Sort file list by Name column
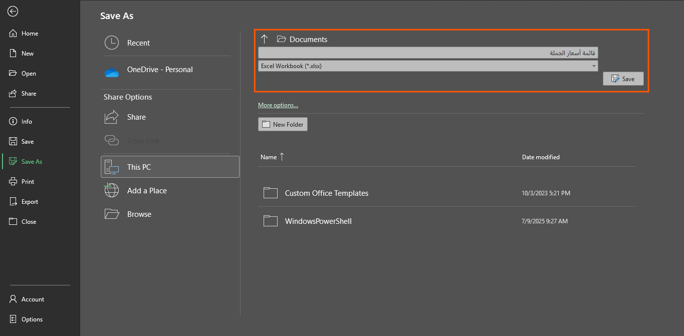The image size is (684, 336). [x=269, y=157]
